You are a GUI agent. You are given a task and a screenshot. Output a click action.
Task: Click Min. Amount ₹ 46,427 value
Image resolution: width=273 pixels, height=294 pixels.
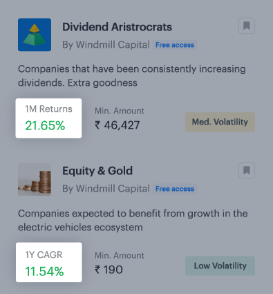click(117, 125)
